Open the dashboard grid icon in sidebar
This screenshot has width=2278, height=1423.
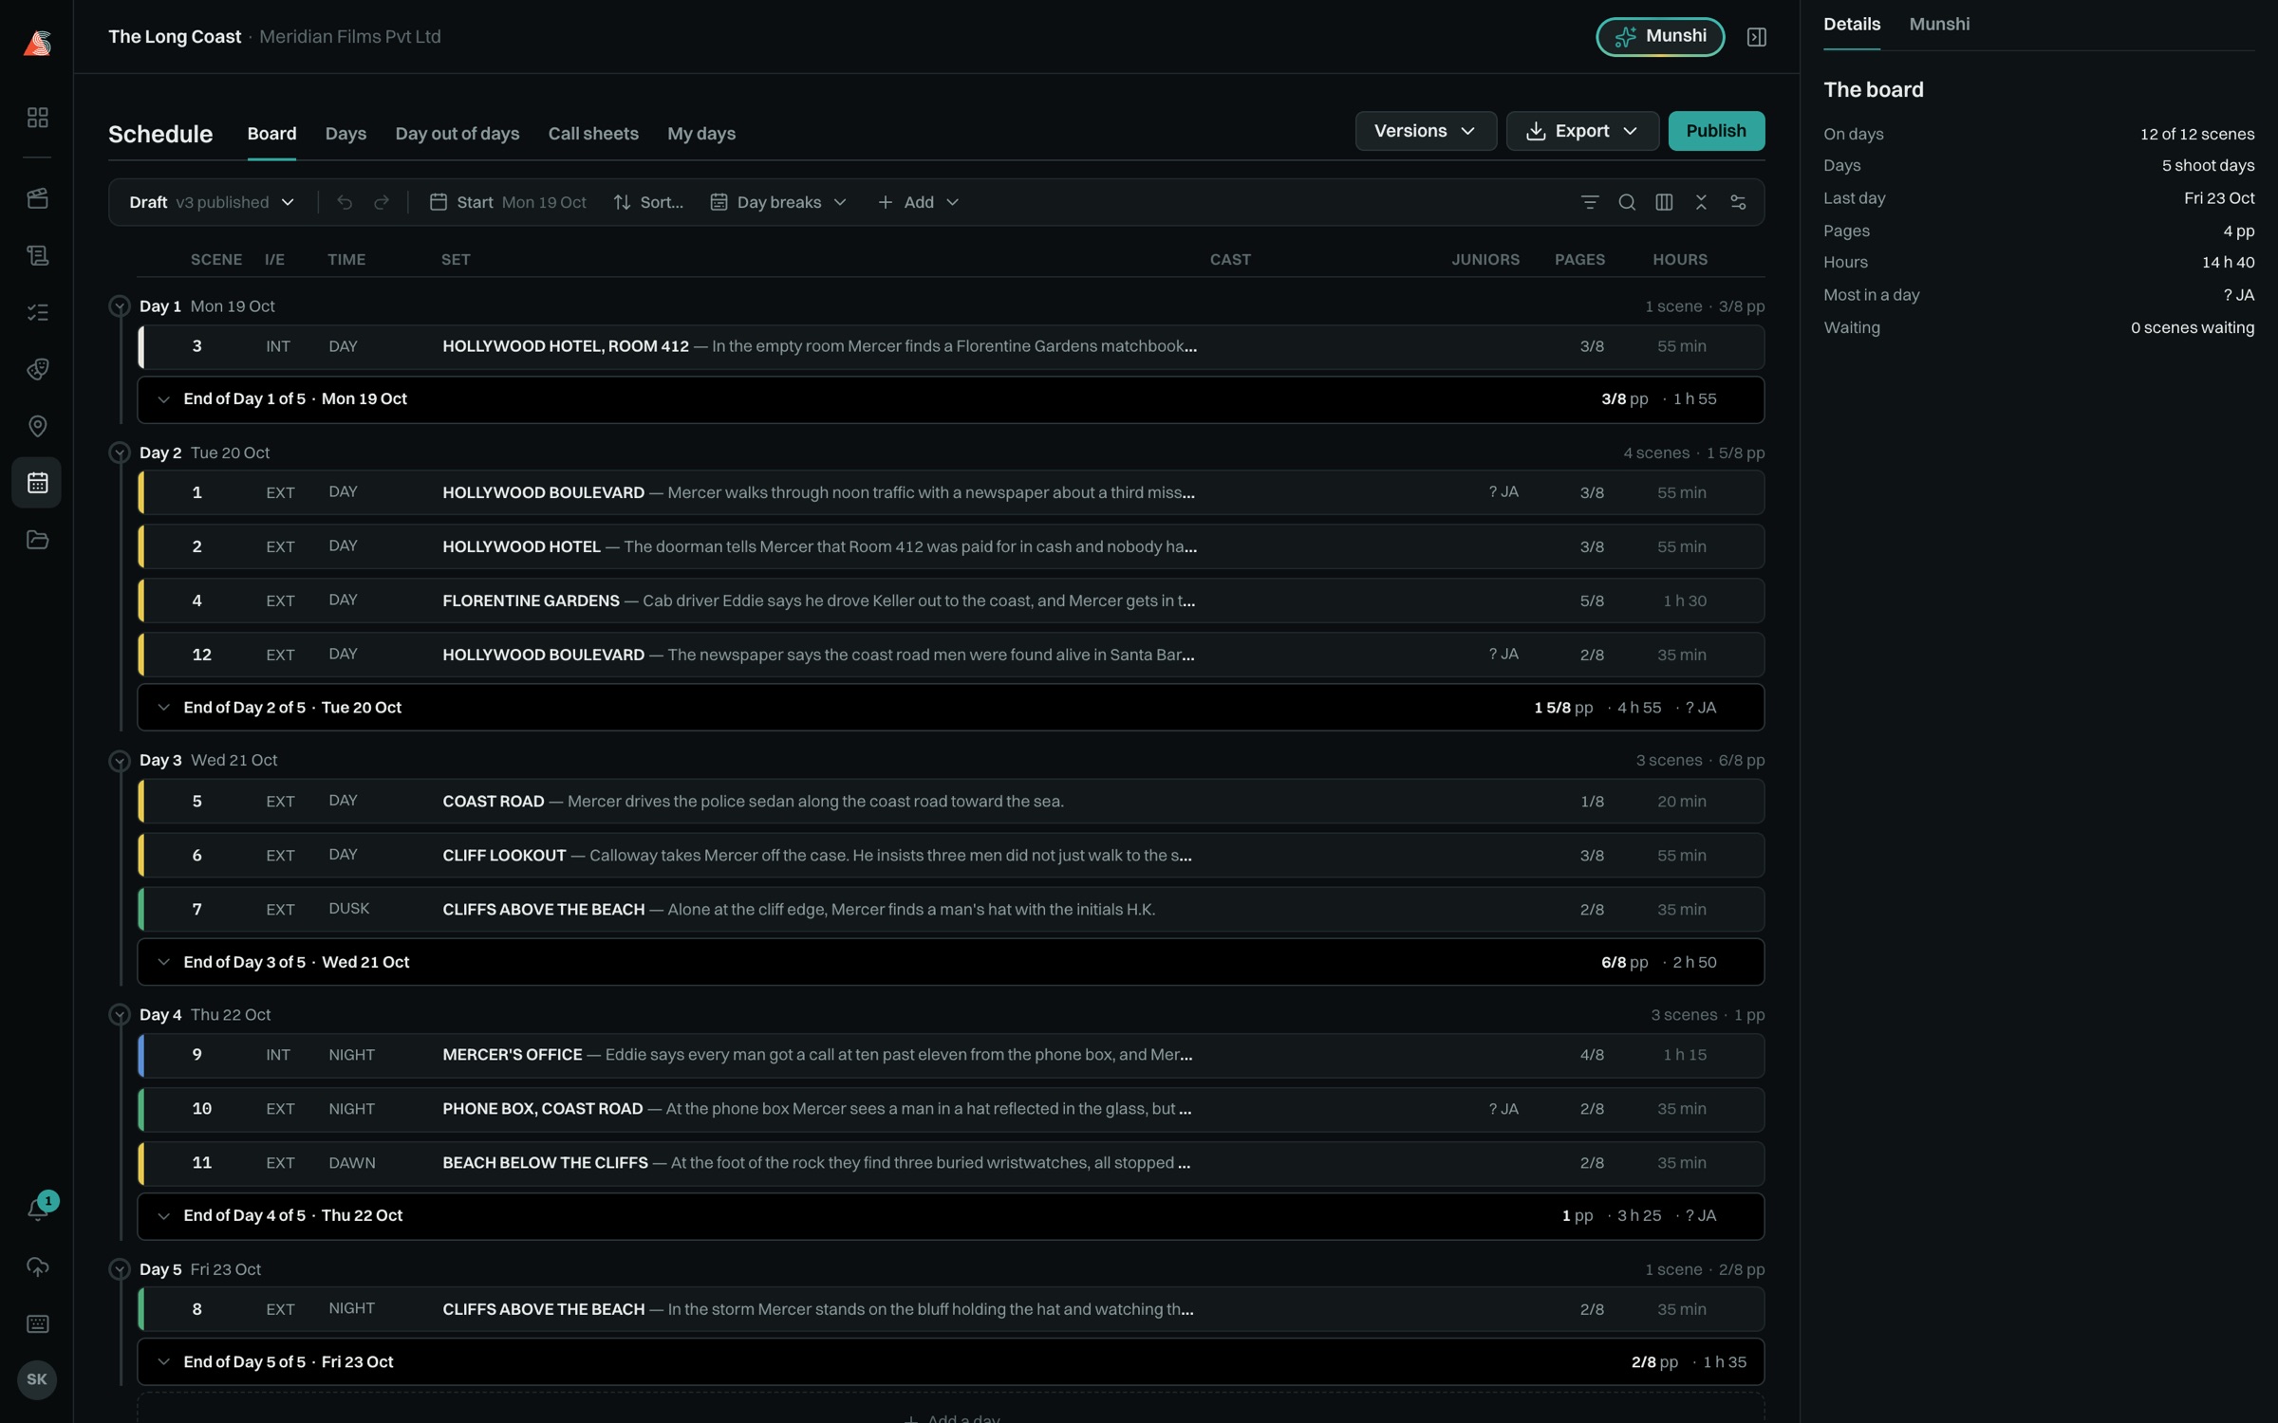coord(37,118)
